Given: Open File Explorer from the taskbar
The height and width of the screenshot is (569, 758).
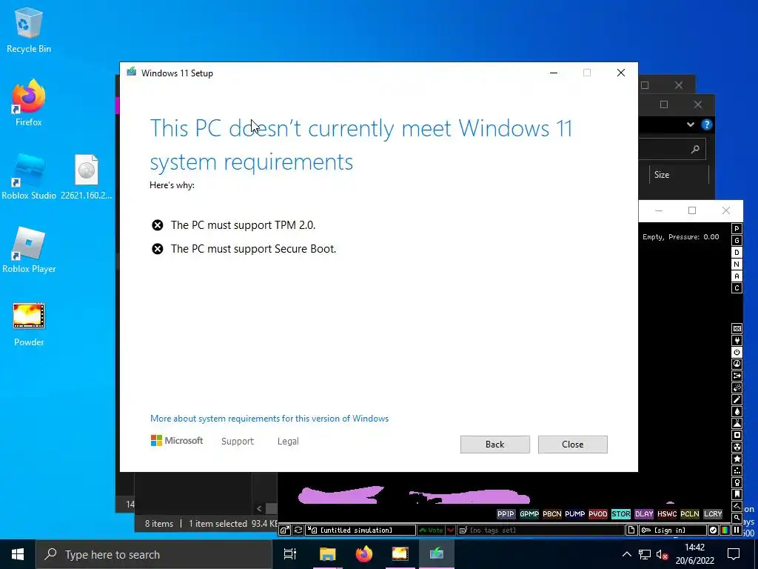Looking at the screenshot, I should 328,554.
